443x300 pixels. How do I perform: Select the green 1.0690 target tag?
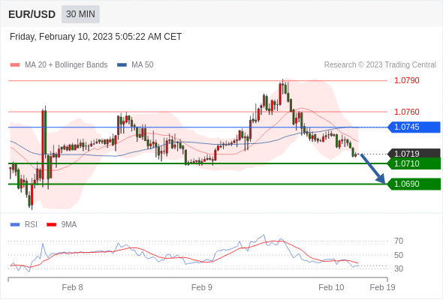coord(414,184)
